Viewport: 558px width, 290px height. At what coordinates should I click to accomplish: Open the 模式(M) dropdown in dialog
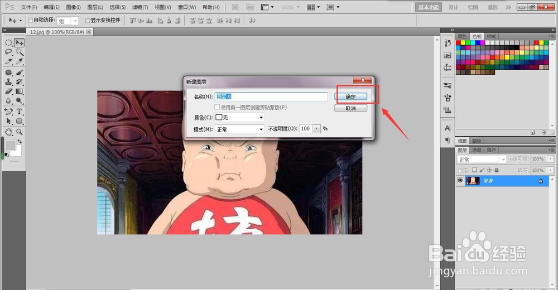click(x=239, y=129)
